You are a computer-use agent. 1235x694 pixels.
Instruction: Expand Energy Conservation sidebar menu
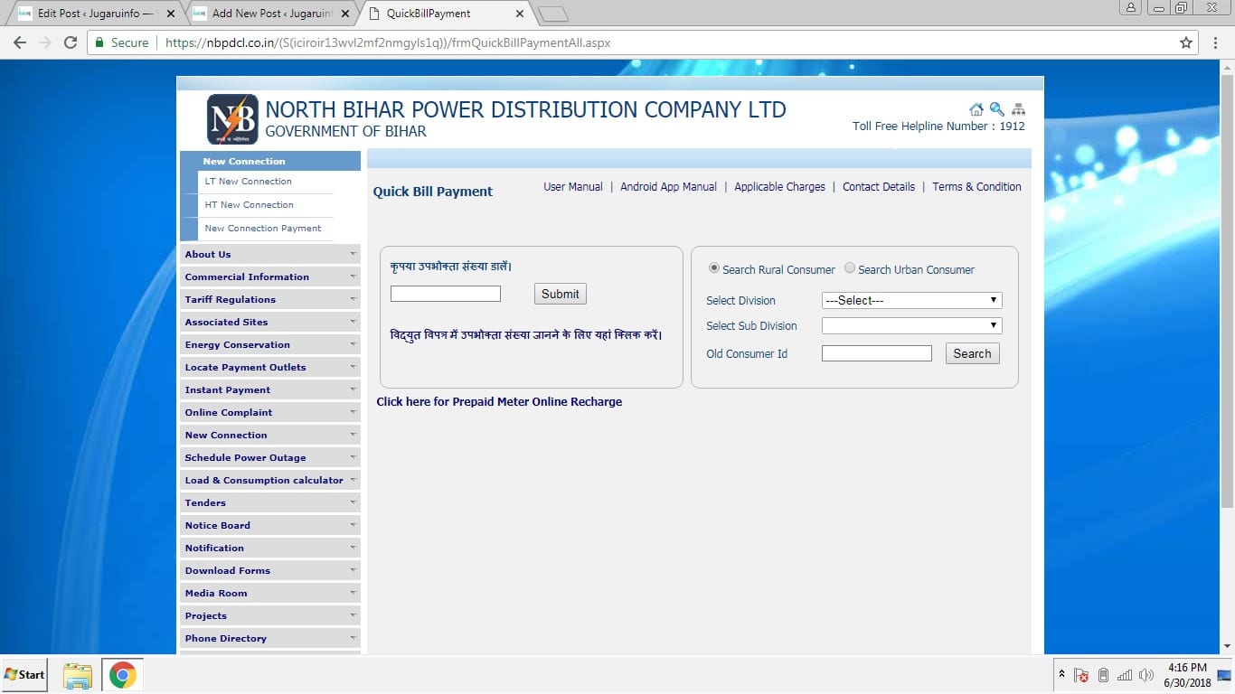pyautogui.click(x=269, y=344)
